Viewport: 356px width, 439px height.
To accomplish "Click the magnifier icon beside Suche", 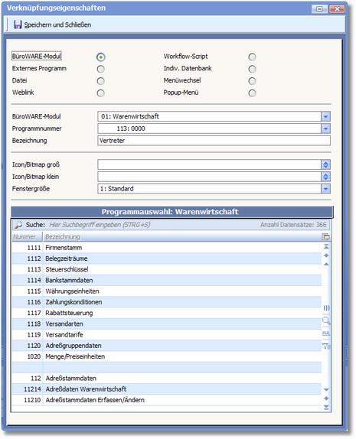I will (x=18, y=225).
